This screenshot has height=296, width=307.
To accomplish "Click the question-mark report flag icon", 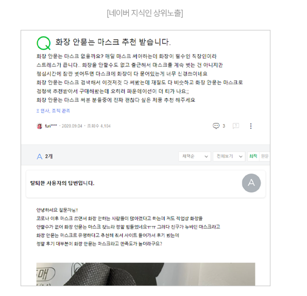I will [x=236, y=126].
